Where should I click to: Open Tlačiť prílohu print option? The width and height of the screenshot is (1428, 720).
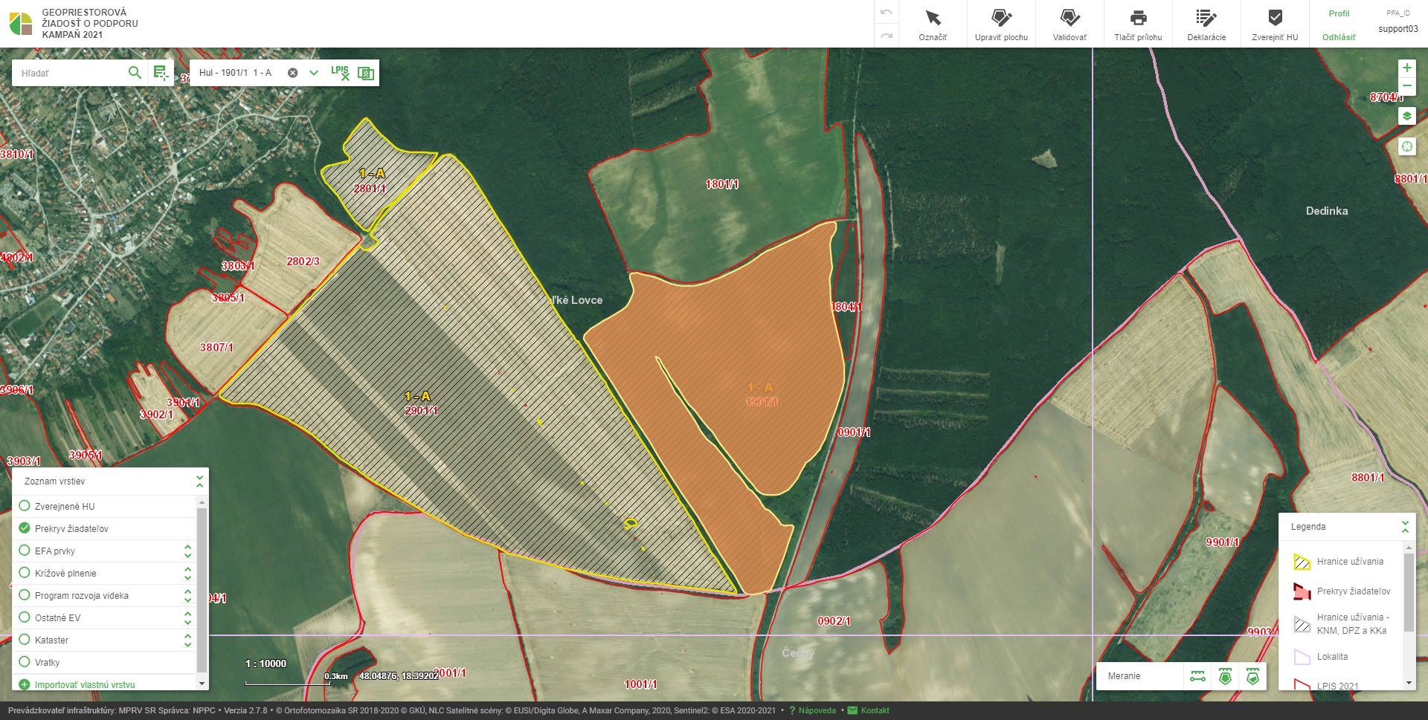pyautogui.click(x=1138, y=24)
